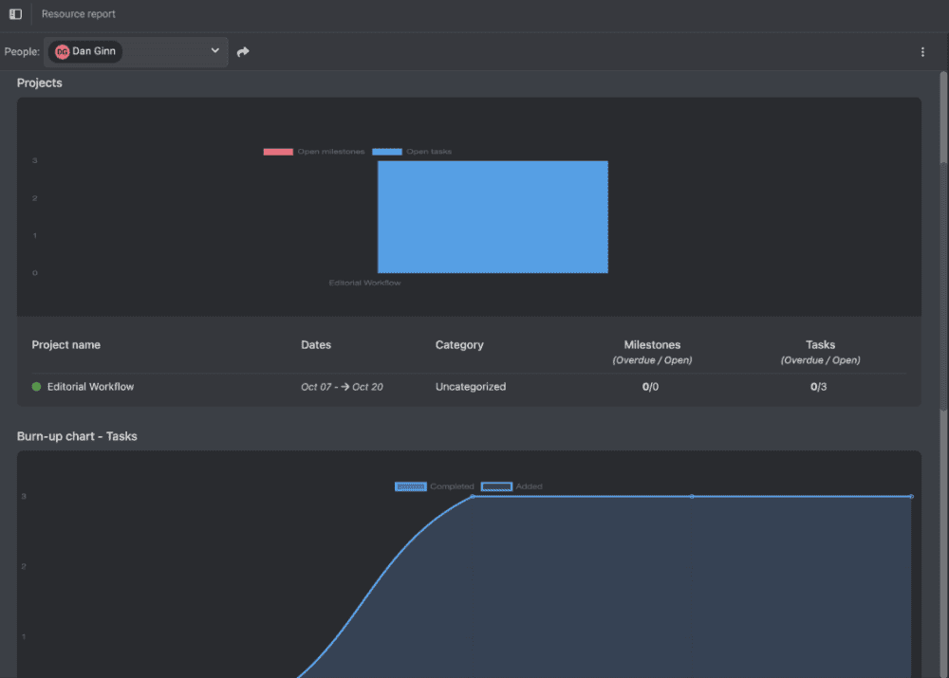The image size is (949, 678).
Task: Toggle Open milestones legend swatch
Action: [x=278, y=152]
